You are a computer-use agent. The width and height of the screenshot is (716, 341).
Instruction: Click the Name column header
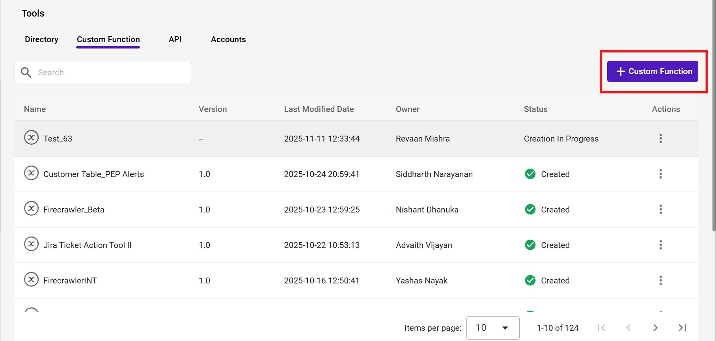pyautogui.click(x=35, y=109)
